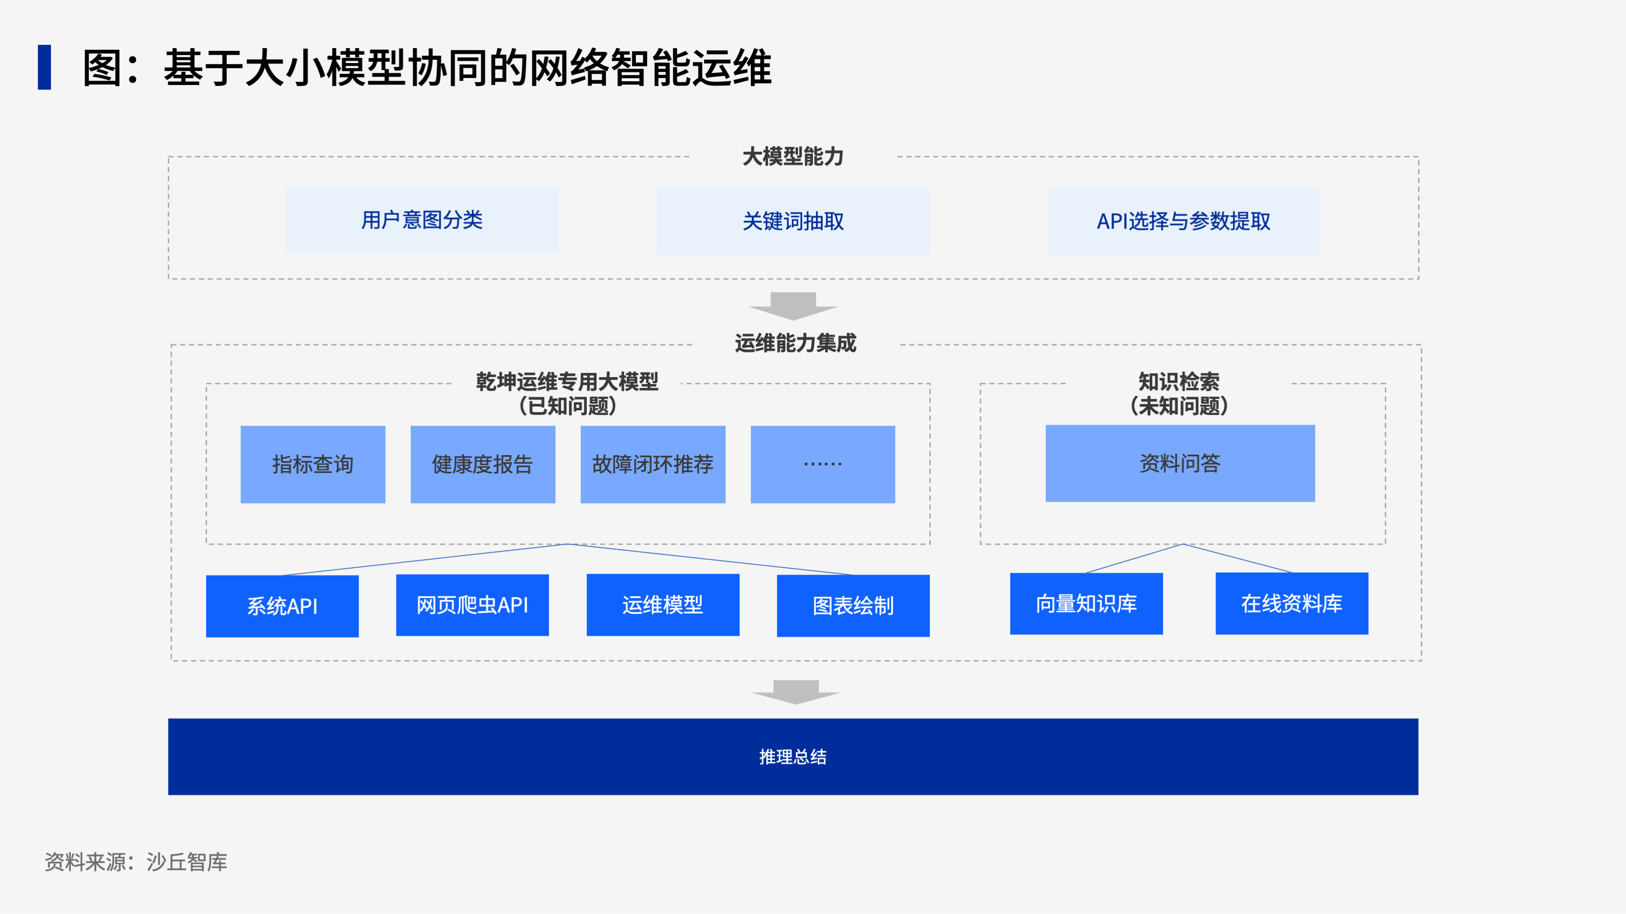Select the 图表绘制 box

[853, 606]
